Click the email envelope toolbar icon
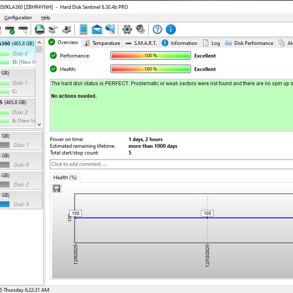Viewport: 293px width, 293px height. (97, 29)
